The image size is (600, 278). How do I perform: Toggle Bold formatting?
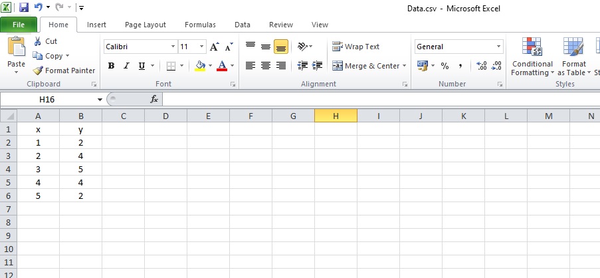[112, 66]
